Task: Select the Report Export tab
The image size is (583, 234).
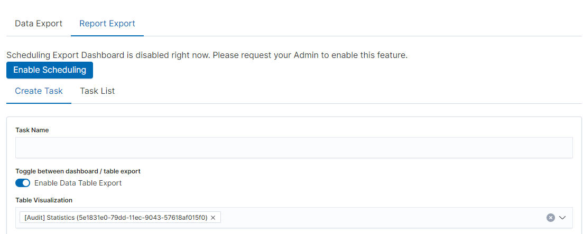Action: [x=107, y=24]
